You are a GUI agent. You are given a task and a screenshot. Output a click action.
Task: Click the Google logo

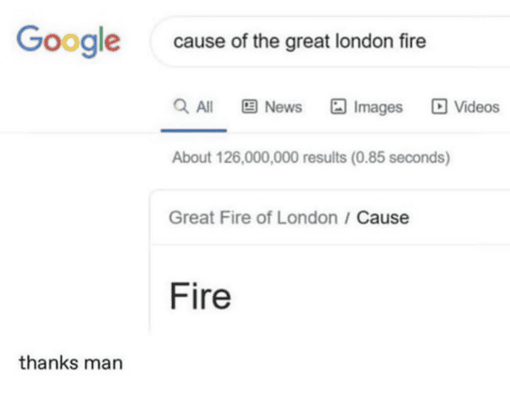click(69, 42)
